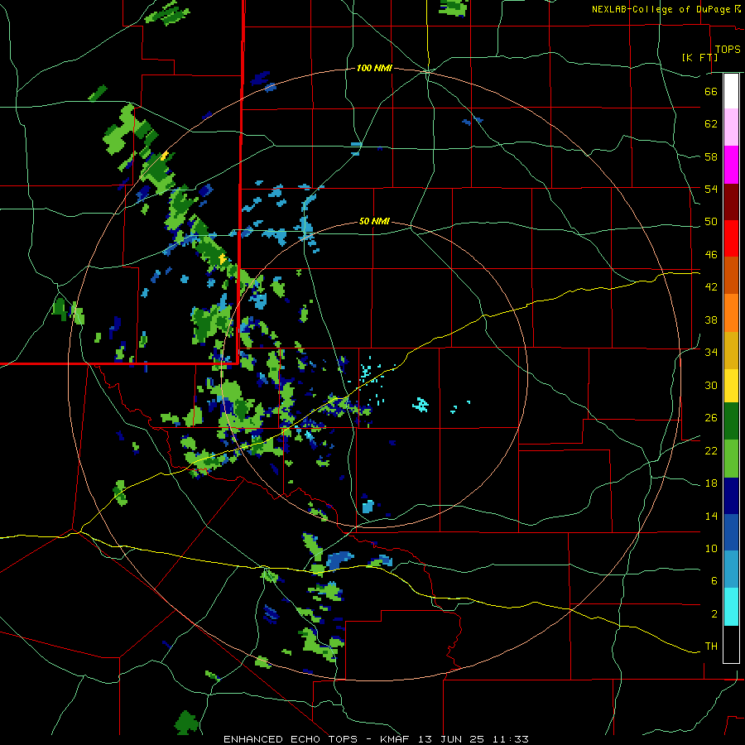Click the TH label on the legend

[x=711, y=646]
